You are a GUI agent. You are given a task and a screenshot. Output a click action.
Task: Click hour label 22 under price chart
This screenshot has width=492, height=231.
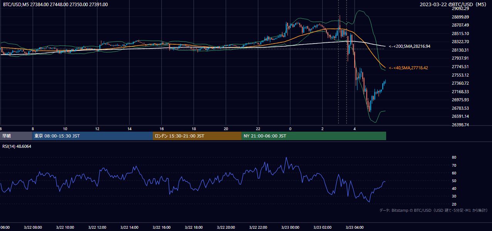click(258, 129)
